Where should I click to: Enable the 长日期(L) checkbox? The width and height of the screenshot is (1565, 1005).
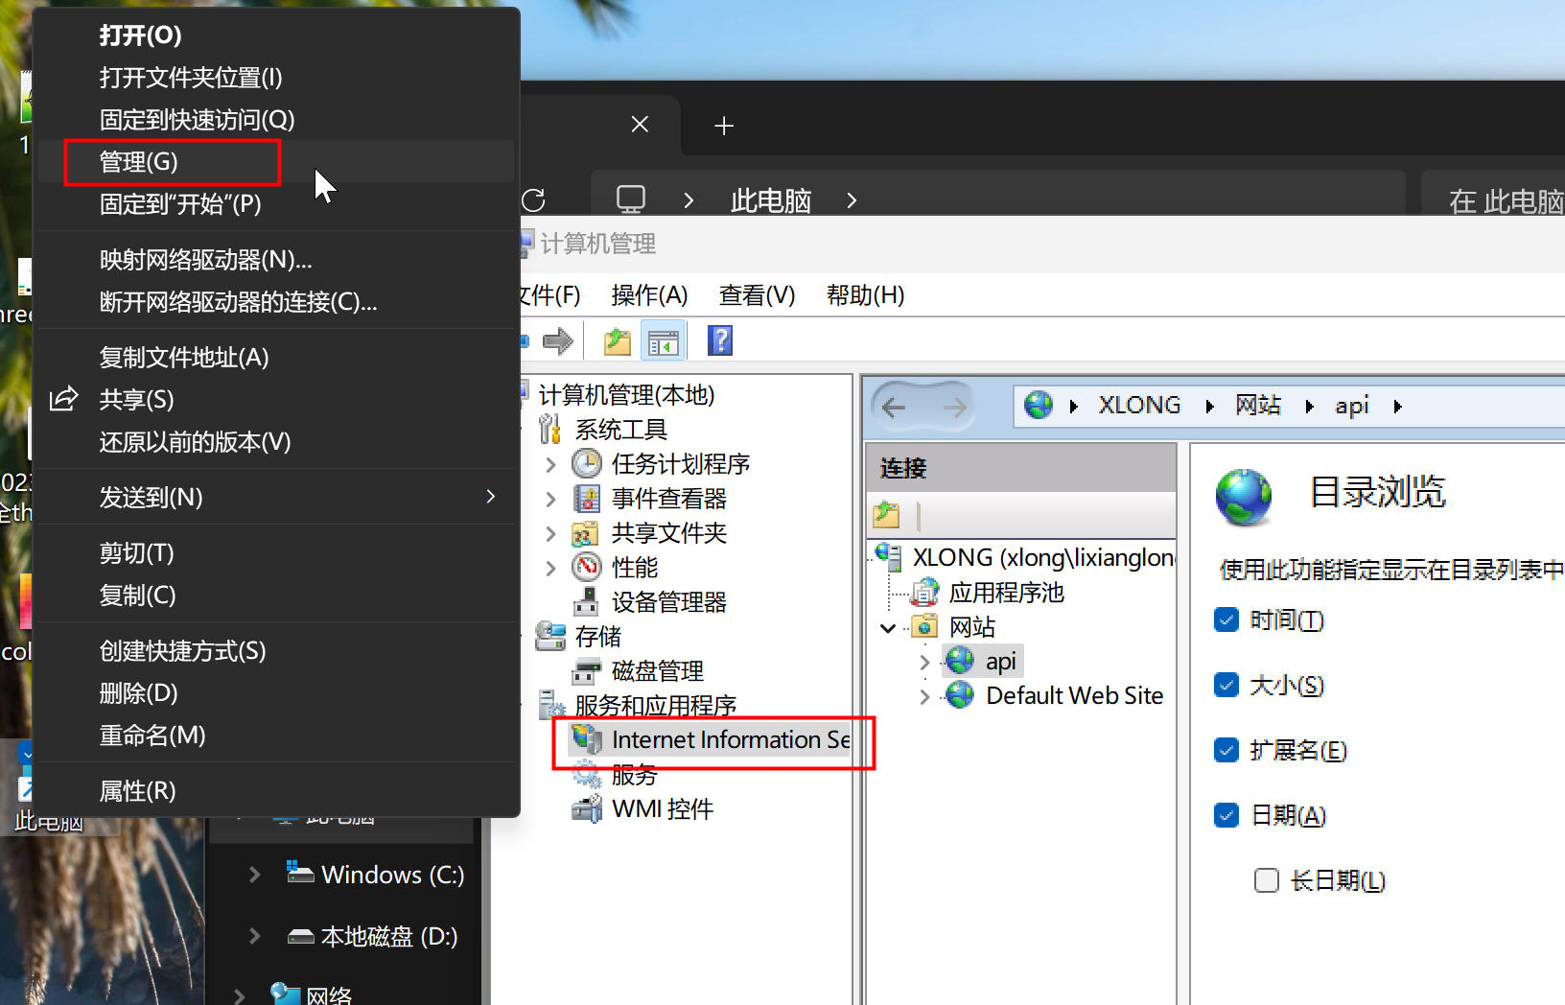1266,880
